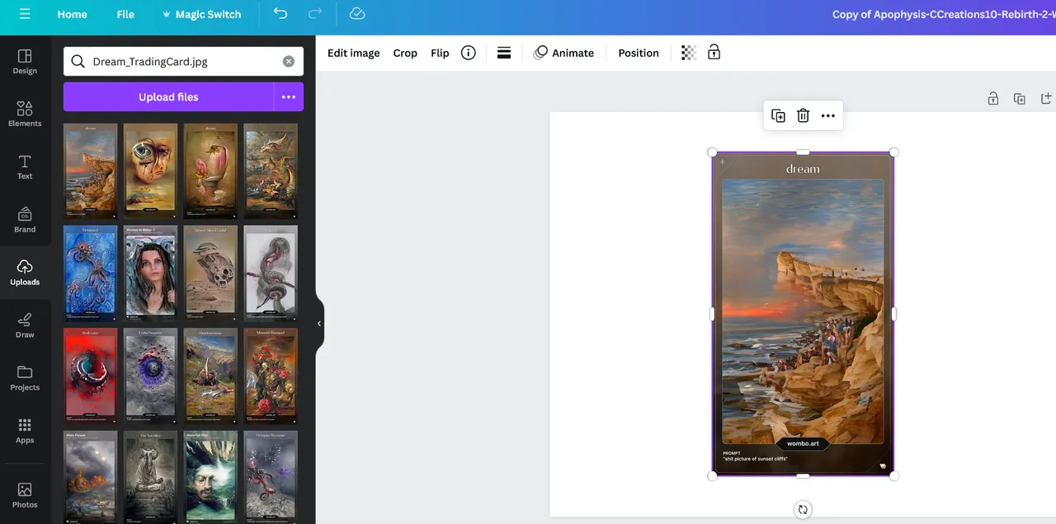The image size is (1056, 524).
Task: Redo the last action
Action: click(x=314, y=14)
